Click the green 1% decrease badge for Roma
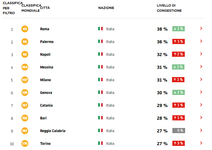This screenshot has width=212, height=150. [x=179, y=29]
